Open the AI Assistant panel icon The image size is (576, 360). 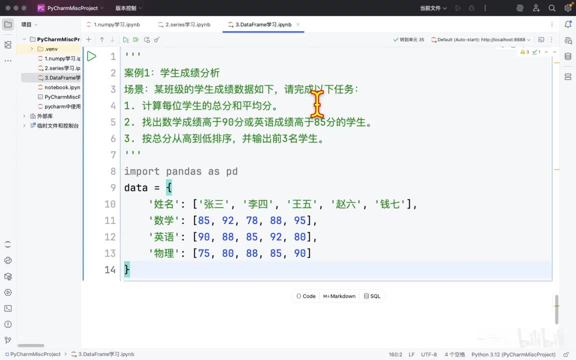coord(568,40)
